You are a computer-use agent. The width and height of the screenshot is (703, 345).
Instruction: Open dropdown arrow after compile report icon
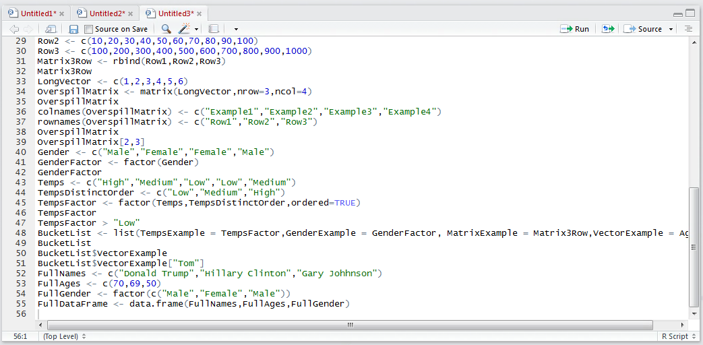coord(237,30)
